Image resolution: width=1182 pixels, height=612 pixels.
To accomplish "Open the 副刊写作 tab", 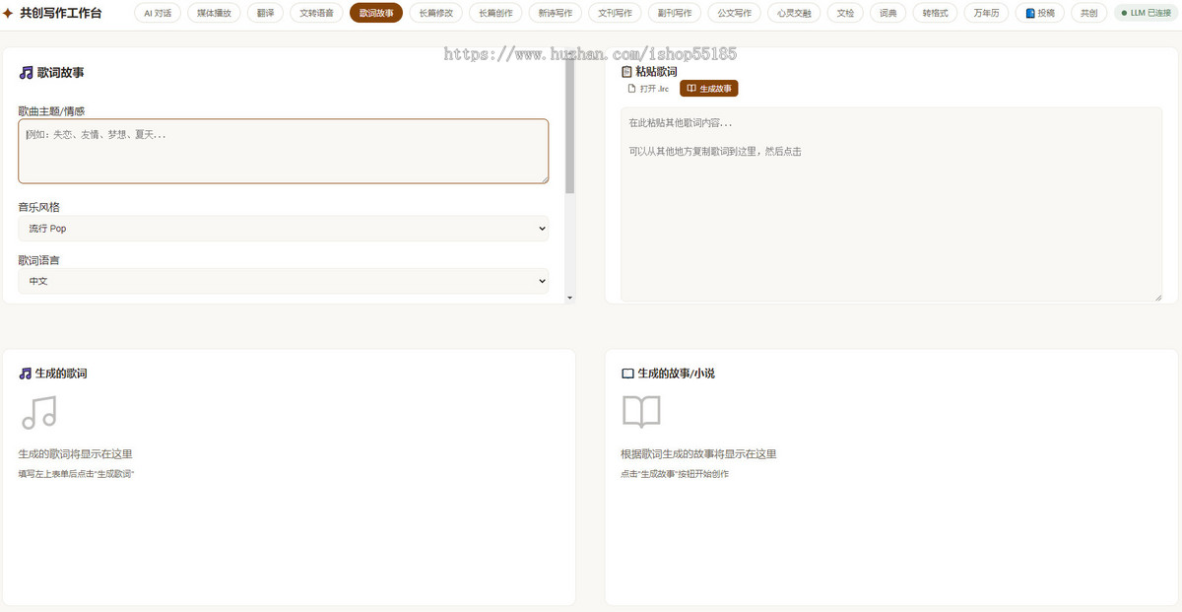I will tap(675, 14).
